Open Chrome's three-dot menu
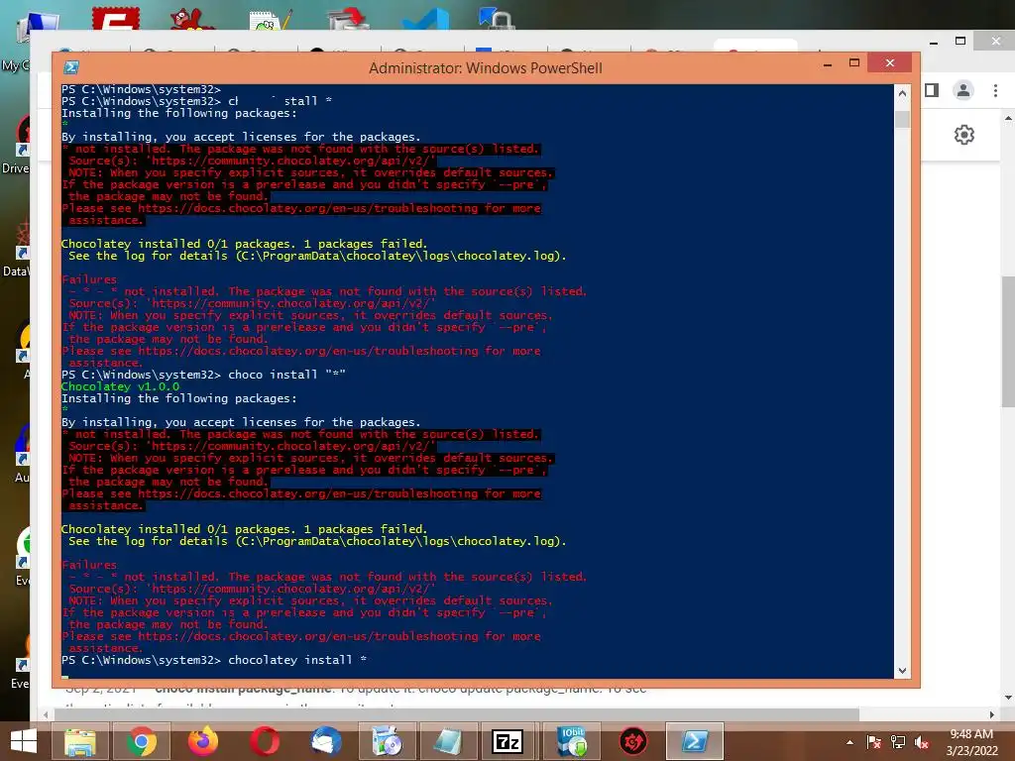Screen dimensions: 1015x761 coord(995,90)
